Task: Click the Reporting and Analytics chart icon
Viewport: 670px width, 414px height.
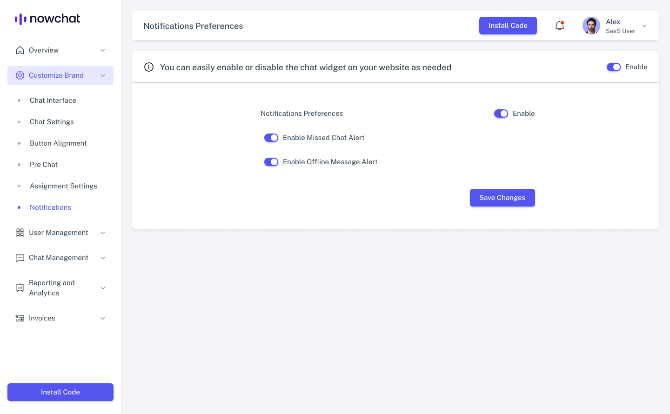Action: (x=20, y=288)
